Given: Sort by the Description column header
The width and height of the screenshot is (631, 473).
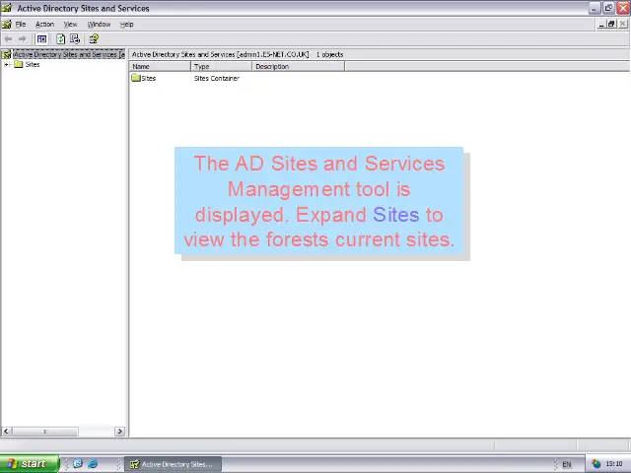Looking at the screenshot, I should coord(298,66).
